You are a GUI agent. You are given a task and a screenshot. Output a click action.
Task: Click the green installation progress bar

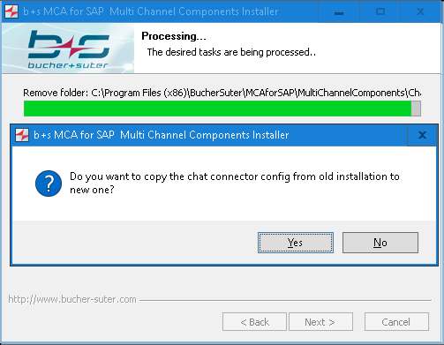pyautogui.click(x=222, y=109)
